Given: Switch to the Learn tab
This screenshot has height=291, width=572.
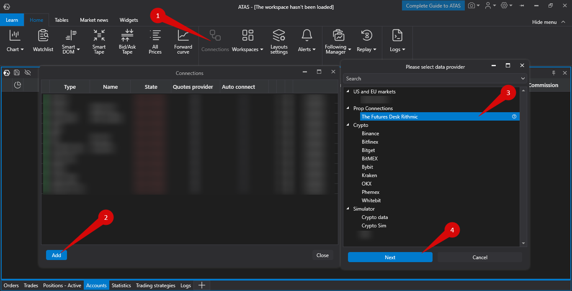Looking at the screenshot, I should coord(12,20).
